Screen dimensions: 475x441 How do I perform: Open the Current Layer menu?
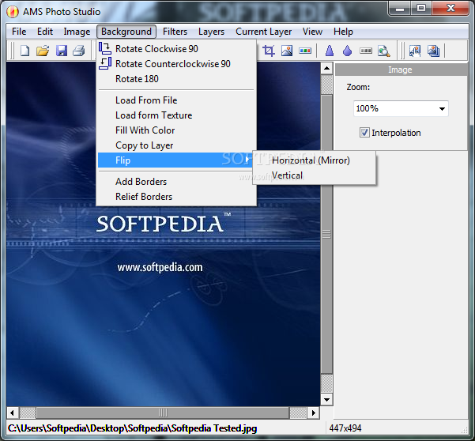(x=263, y=32)
